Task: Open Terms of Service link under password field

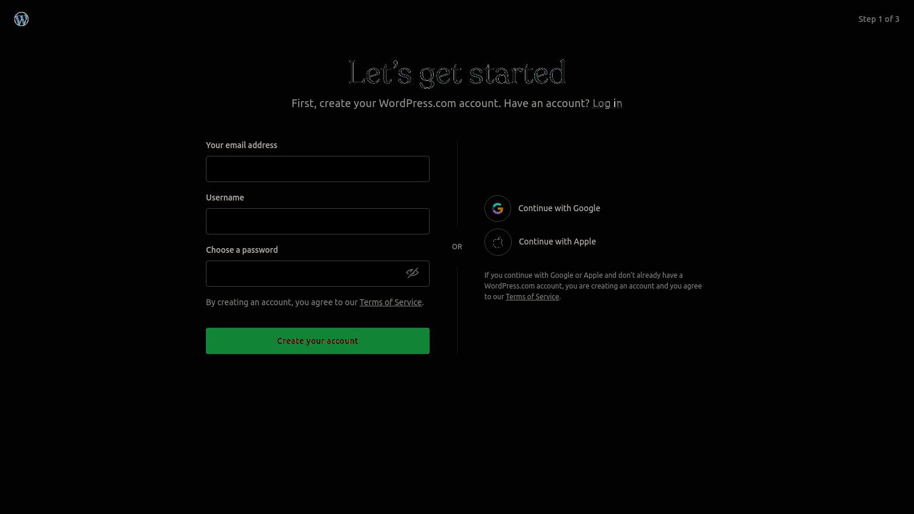Action: point(390,302)
